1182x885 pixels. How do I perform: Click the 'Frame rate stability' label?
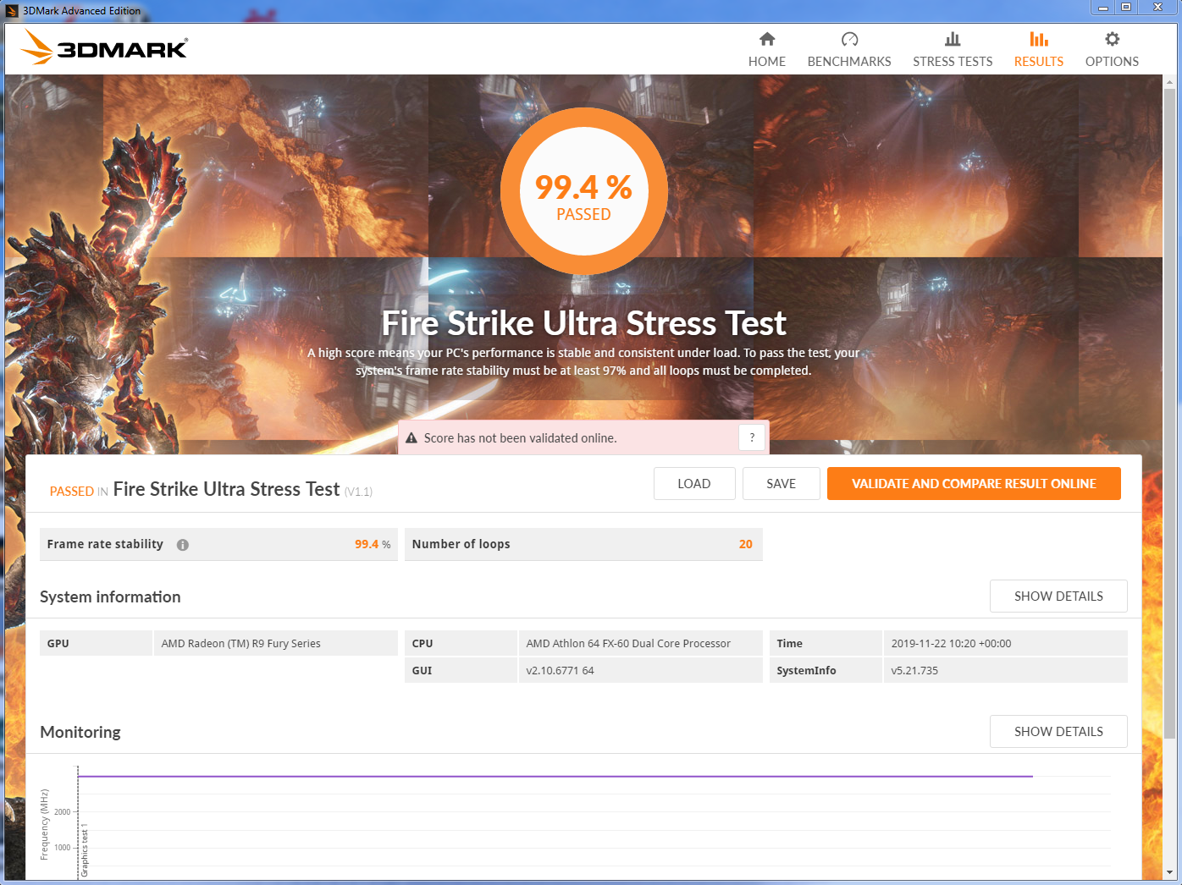(105, 545)
